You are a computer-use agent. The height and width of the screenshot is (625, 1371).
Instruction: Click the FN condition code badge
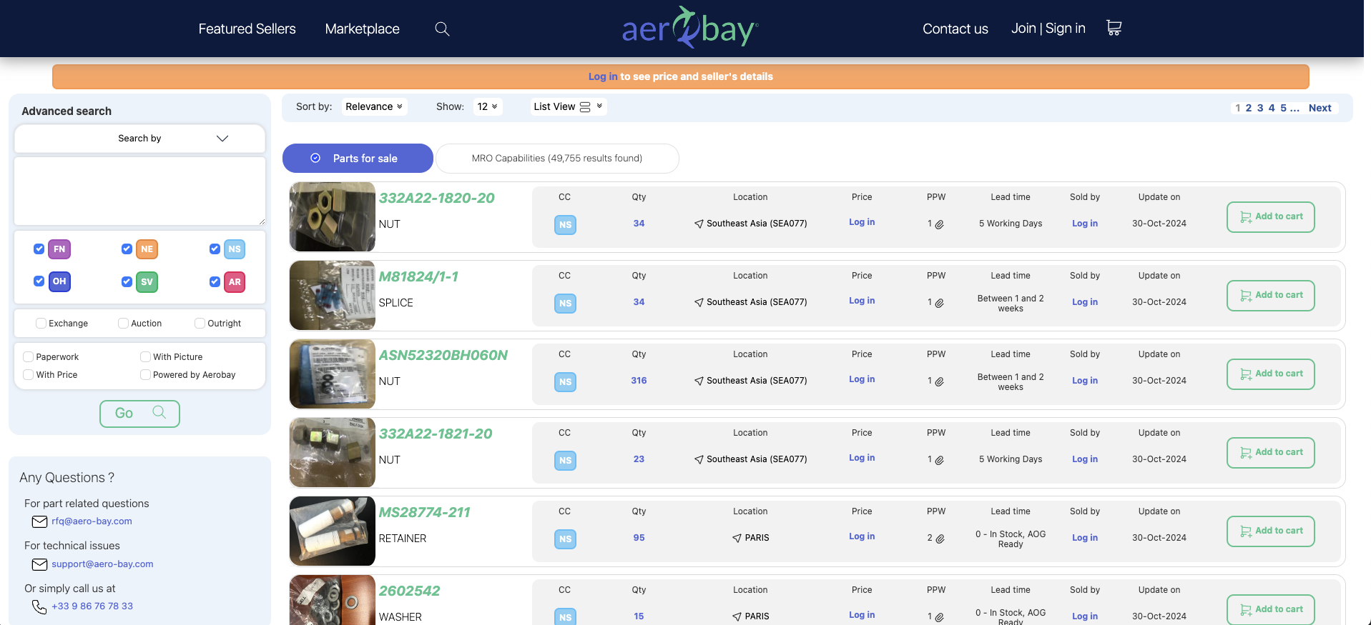[x=59, y=249]
